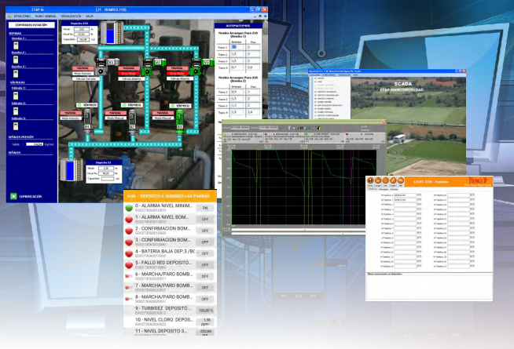Click the Bomba 1 control switch icon
This screenshot has width=514, height=349.
[16, 45]
